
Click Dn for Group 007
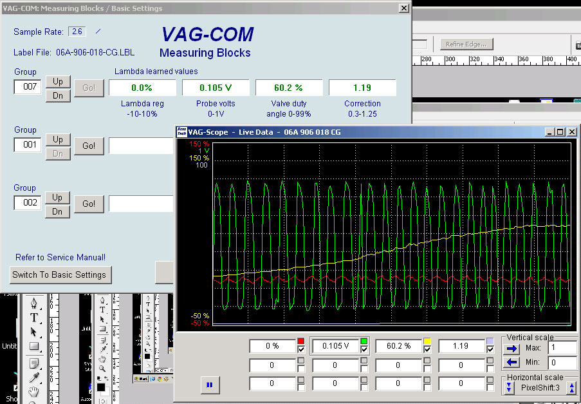(x=58, y=95)
